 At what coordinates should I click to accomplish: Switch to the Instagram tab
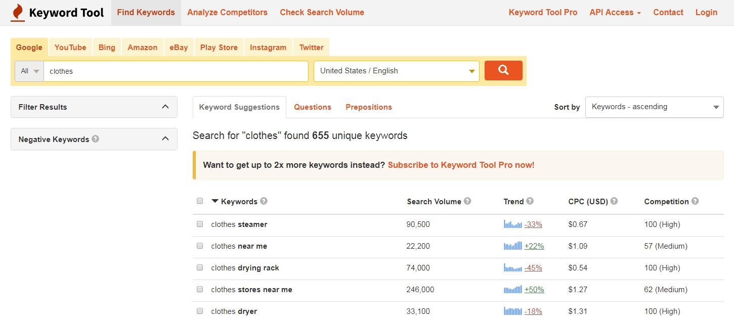(x=268, y=48)
